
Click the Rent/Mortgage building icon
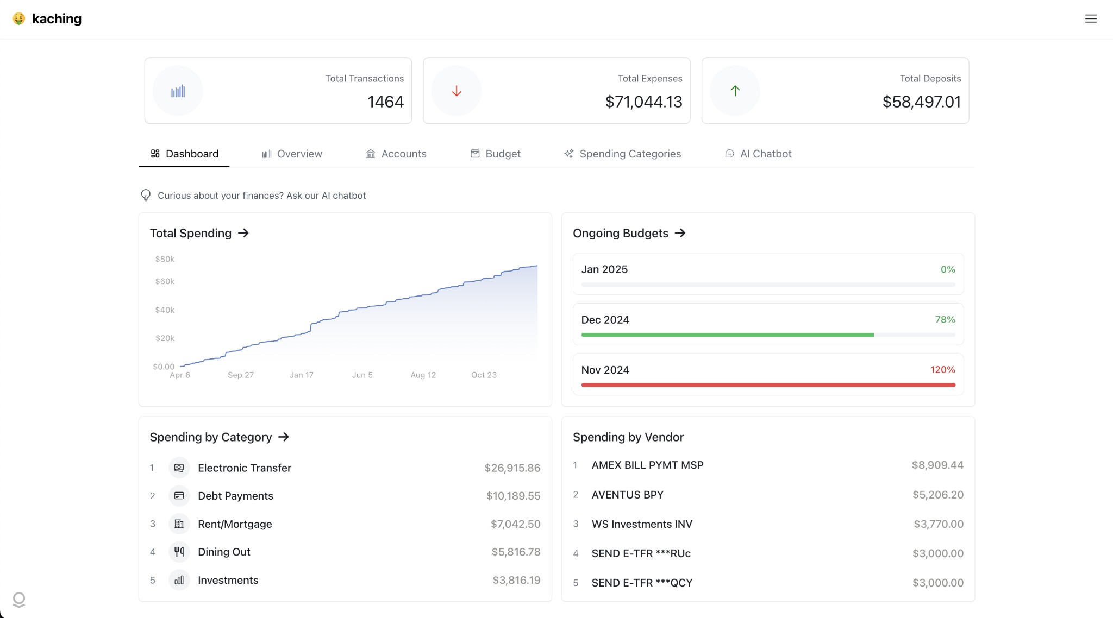179,524
